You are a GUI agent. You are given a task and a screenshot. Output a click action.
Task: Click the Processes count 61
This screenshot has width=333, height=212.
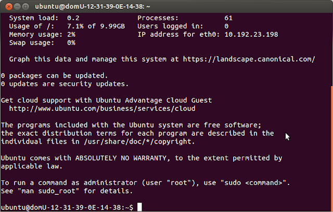click(228, 18)
